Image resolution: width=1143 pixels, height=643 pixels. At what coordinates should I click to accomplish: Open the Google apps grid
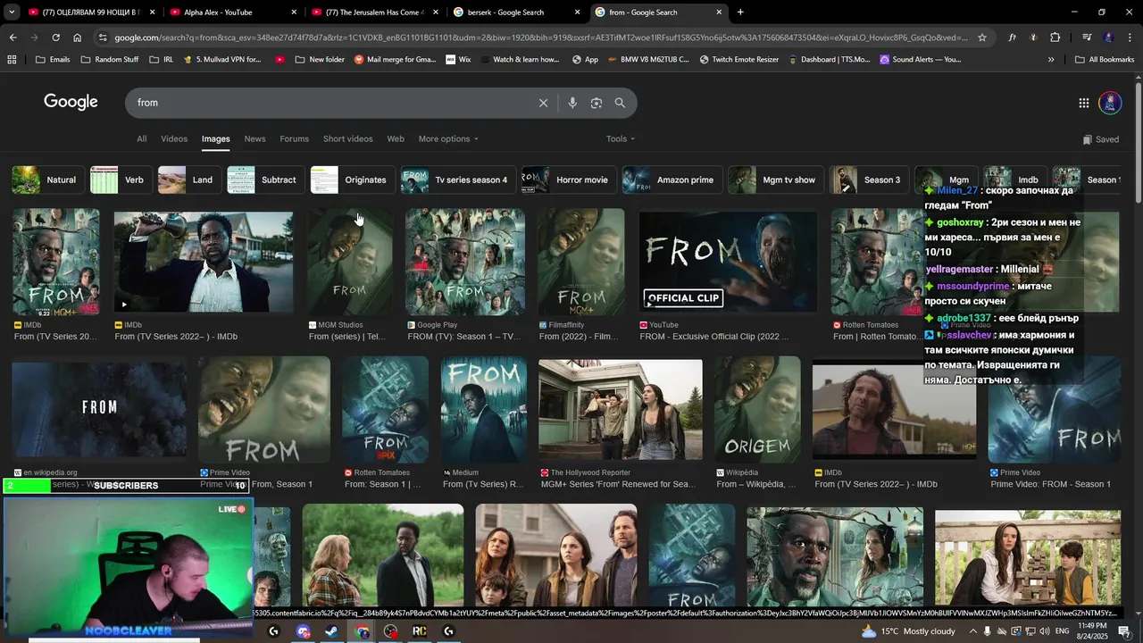coord(1084,103)
